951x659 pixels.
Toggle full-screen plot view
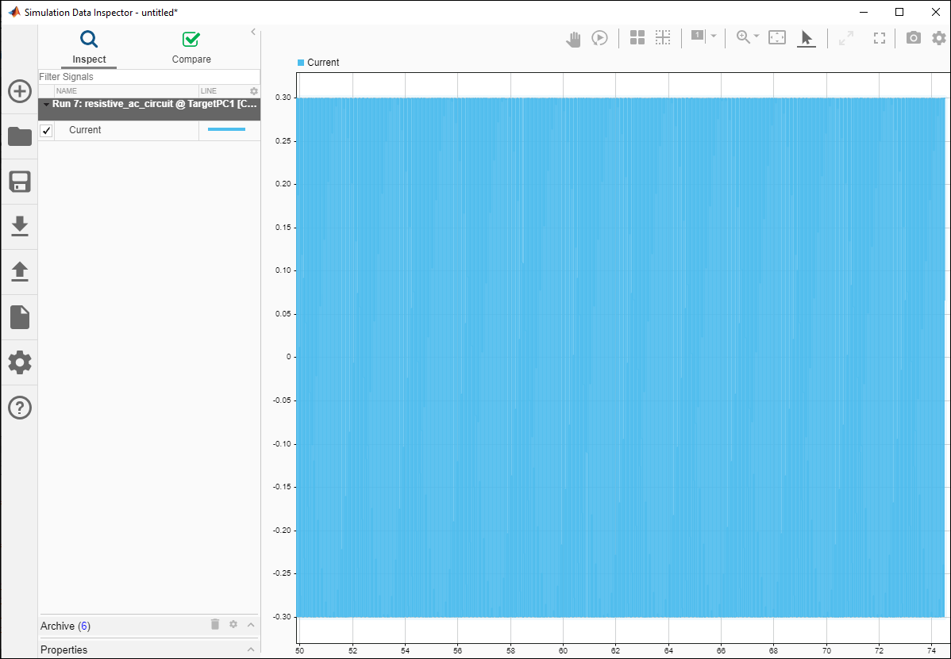coord(879,37)
